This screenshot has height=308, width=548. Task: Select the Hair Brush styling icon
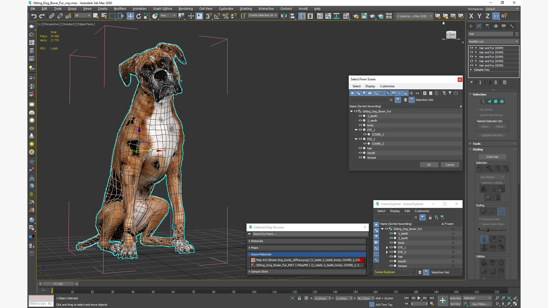tap(484, 211)
